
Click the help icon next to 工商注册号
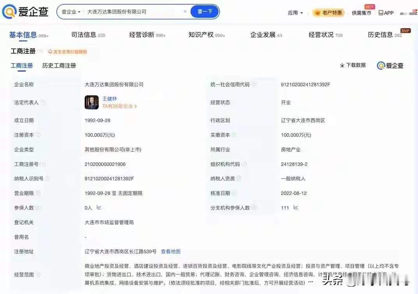click(43, 164)
